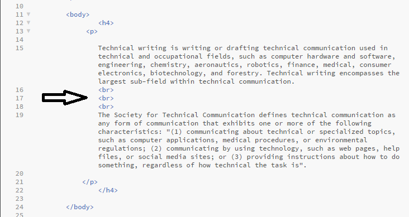The image size is (409, 217).
Task: Click the br tag on line 18
Action: point(106,107)
